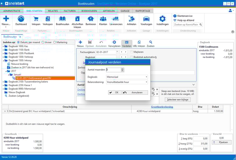
Task: Select Invoer radio button
Action: pos(43,42)
